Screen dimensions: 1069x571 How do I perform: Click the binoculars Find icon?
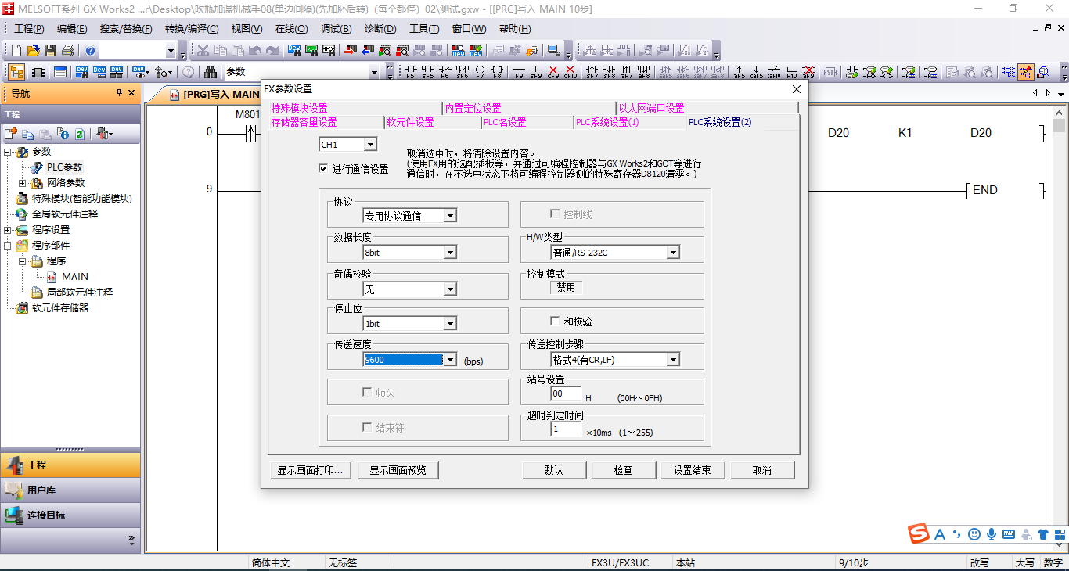click(211, 72)
